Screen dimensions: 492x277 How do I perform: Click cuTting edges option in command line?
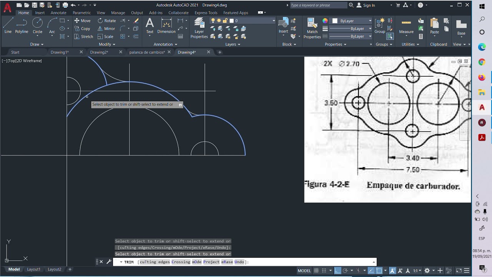[x=155, y=262]
